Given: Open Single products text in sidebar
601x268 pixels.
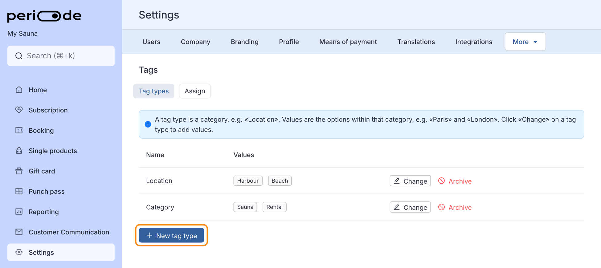Looking at the screenshot, I should click(x=53, y=151).
